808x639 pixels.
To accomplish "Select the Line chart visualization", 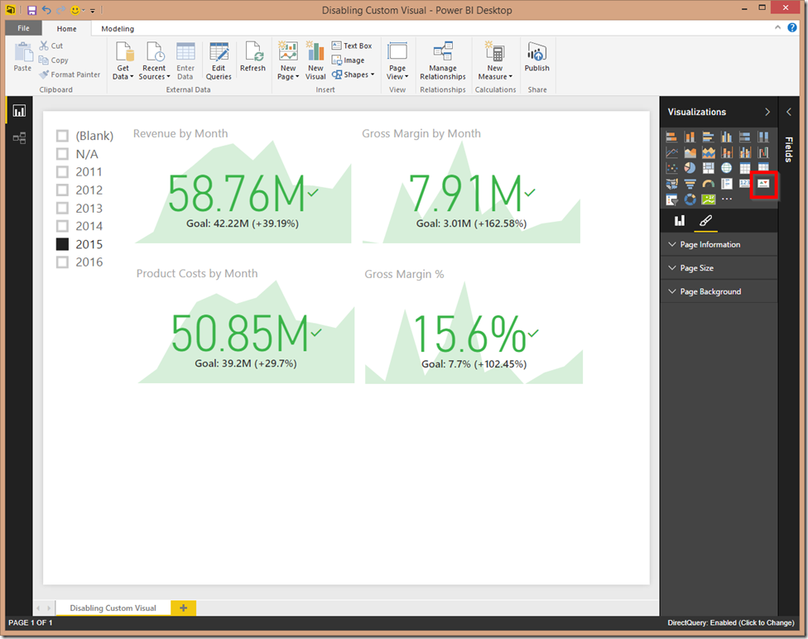I will pos(671,152).
